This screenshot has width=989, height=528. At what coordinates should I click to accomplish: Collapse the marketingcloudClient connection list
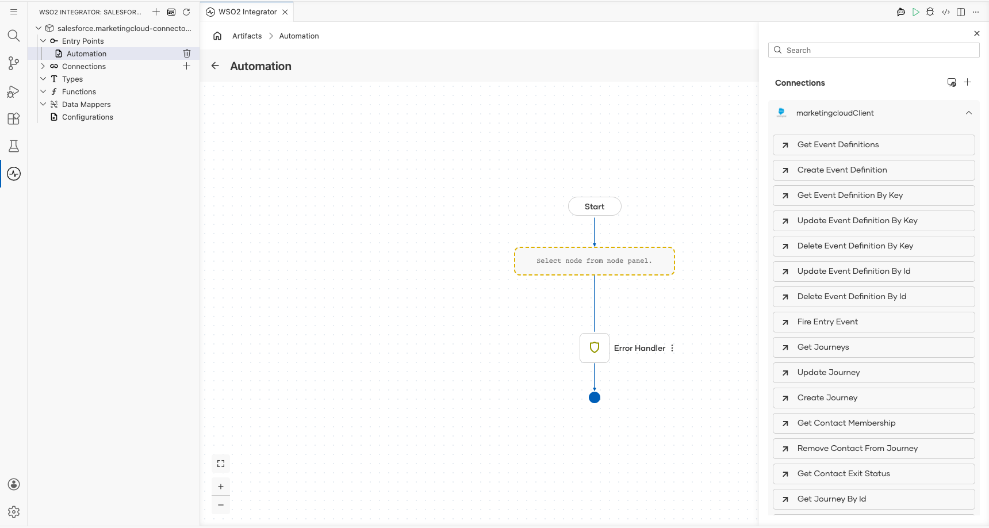click(x=969, y=113)
